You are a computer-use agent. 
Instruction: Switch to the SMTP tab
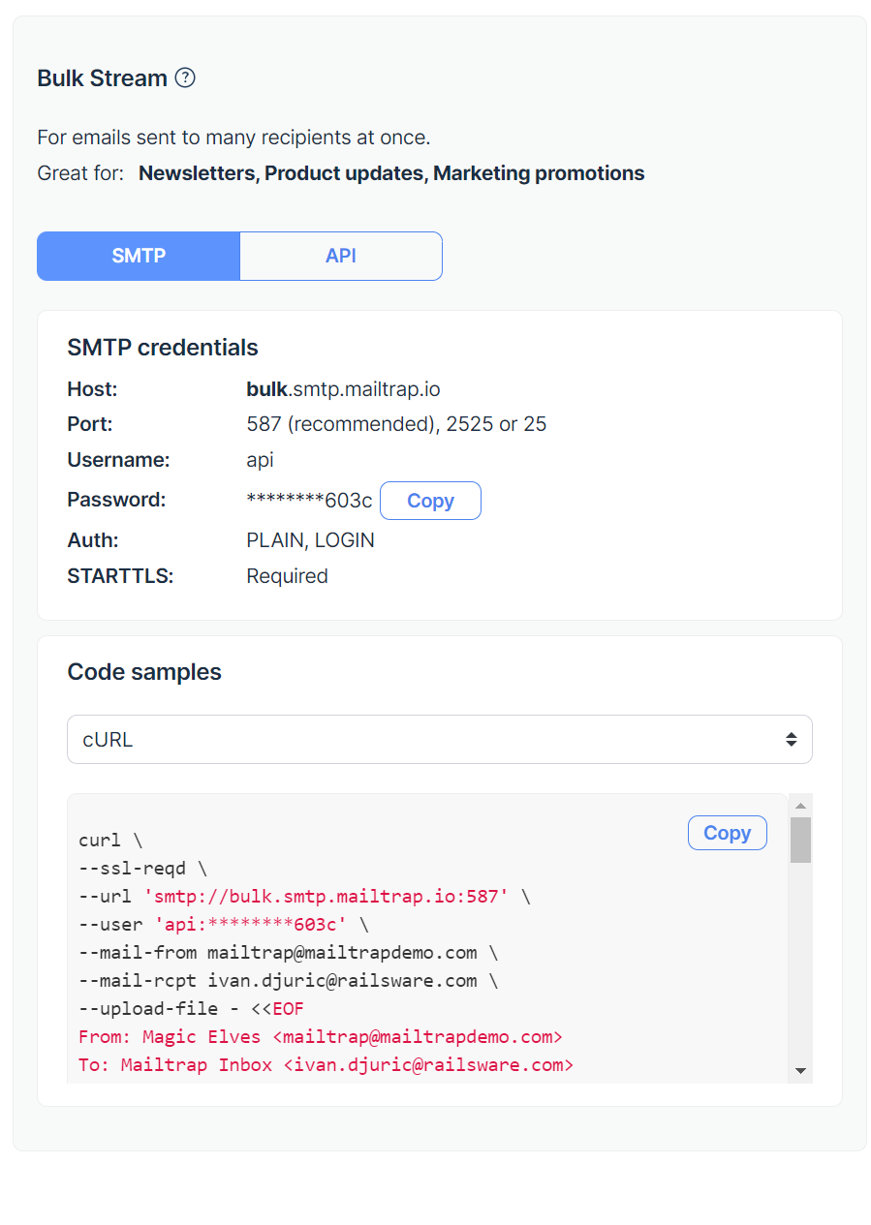[x=138, y=256]
